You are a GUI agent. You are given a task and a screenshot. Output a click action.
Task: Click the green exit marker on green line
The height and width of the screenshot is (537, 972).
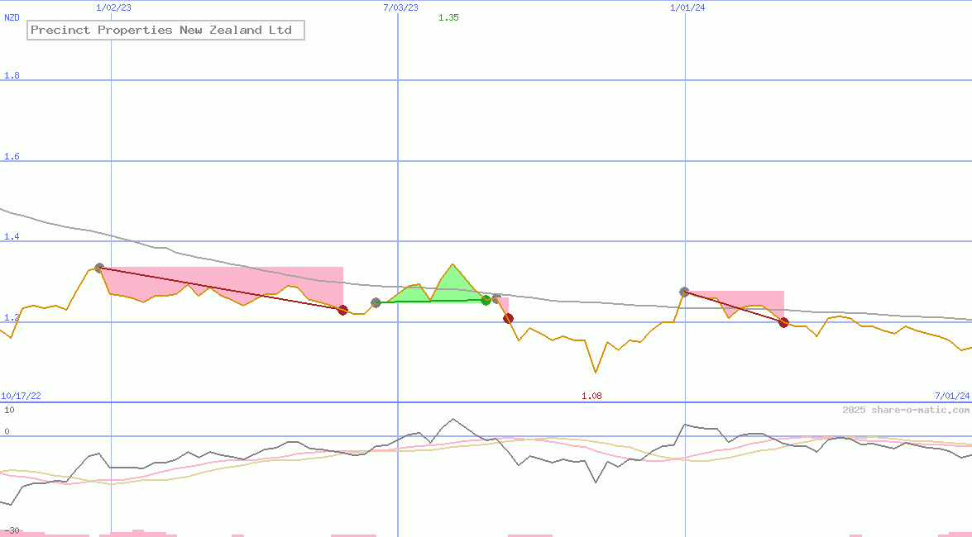[x=486, y=300]
